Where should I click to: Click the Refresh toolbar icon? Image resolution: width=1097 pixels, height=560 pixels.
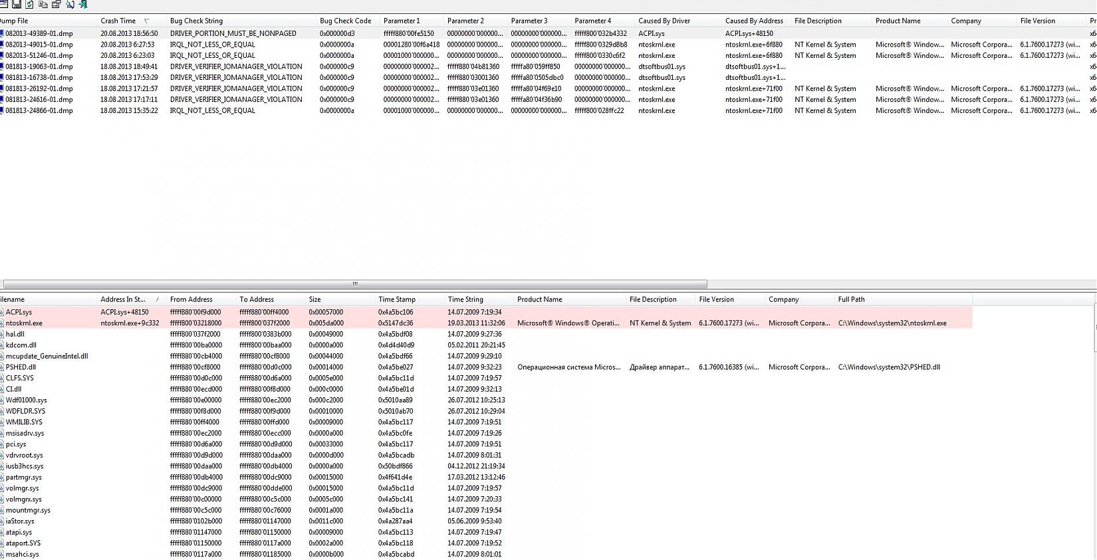point(29,4)
